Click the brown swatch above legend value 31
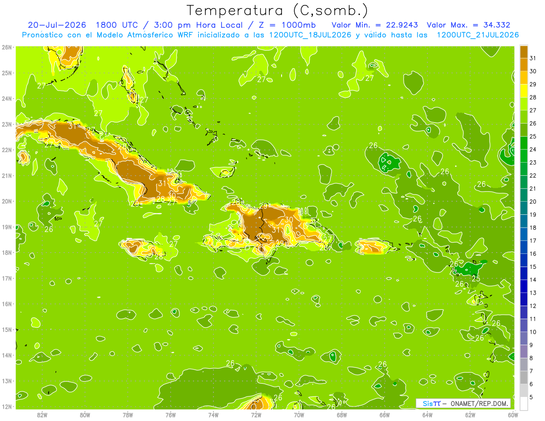This screenshot has width=545, height=421. point(524,52)
